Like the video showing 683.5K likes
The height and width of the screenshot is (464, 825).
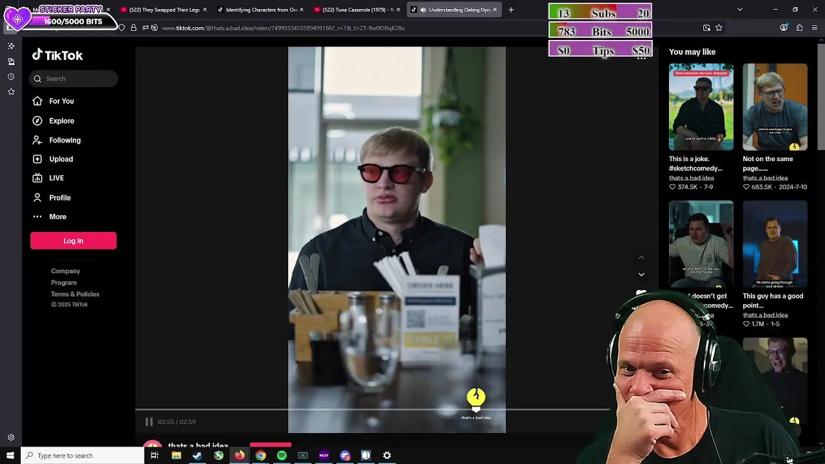[x=746, y=187]
